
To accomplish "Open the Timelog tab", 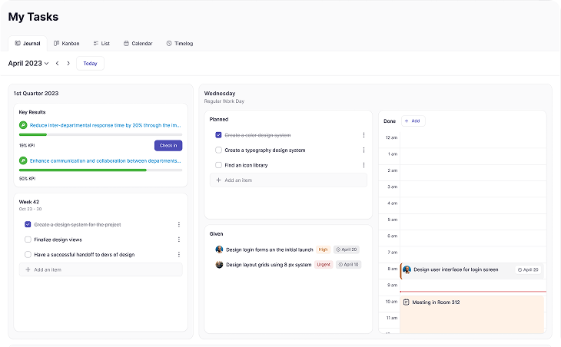I will (180, 44).
